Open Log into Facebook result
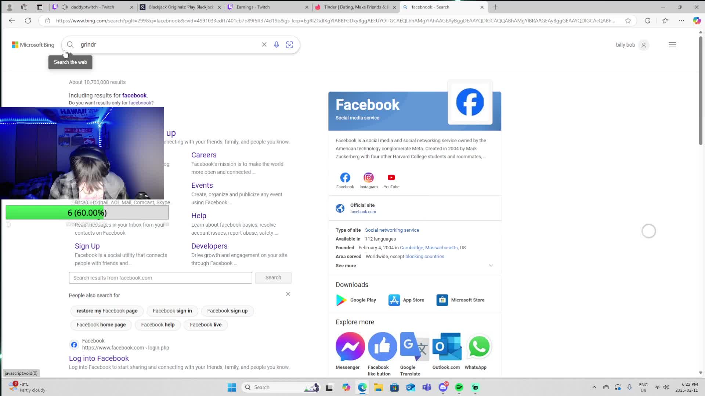This screenshot has width=705, height=396. click(x=99, y=358)
